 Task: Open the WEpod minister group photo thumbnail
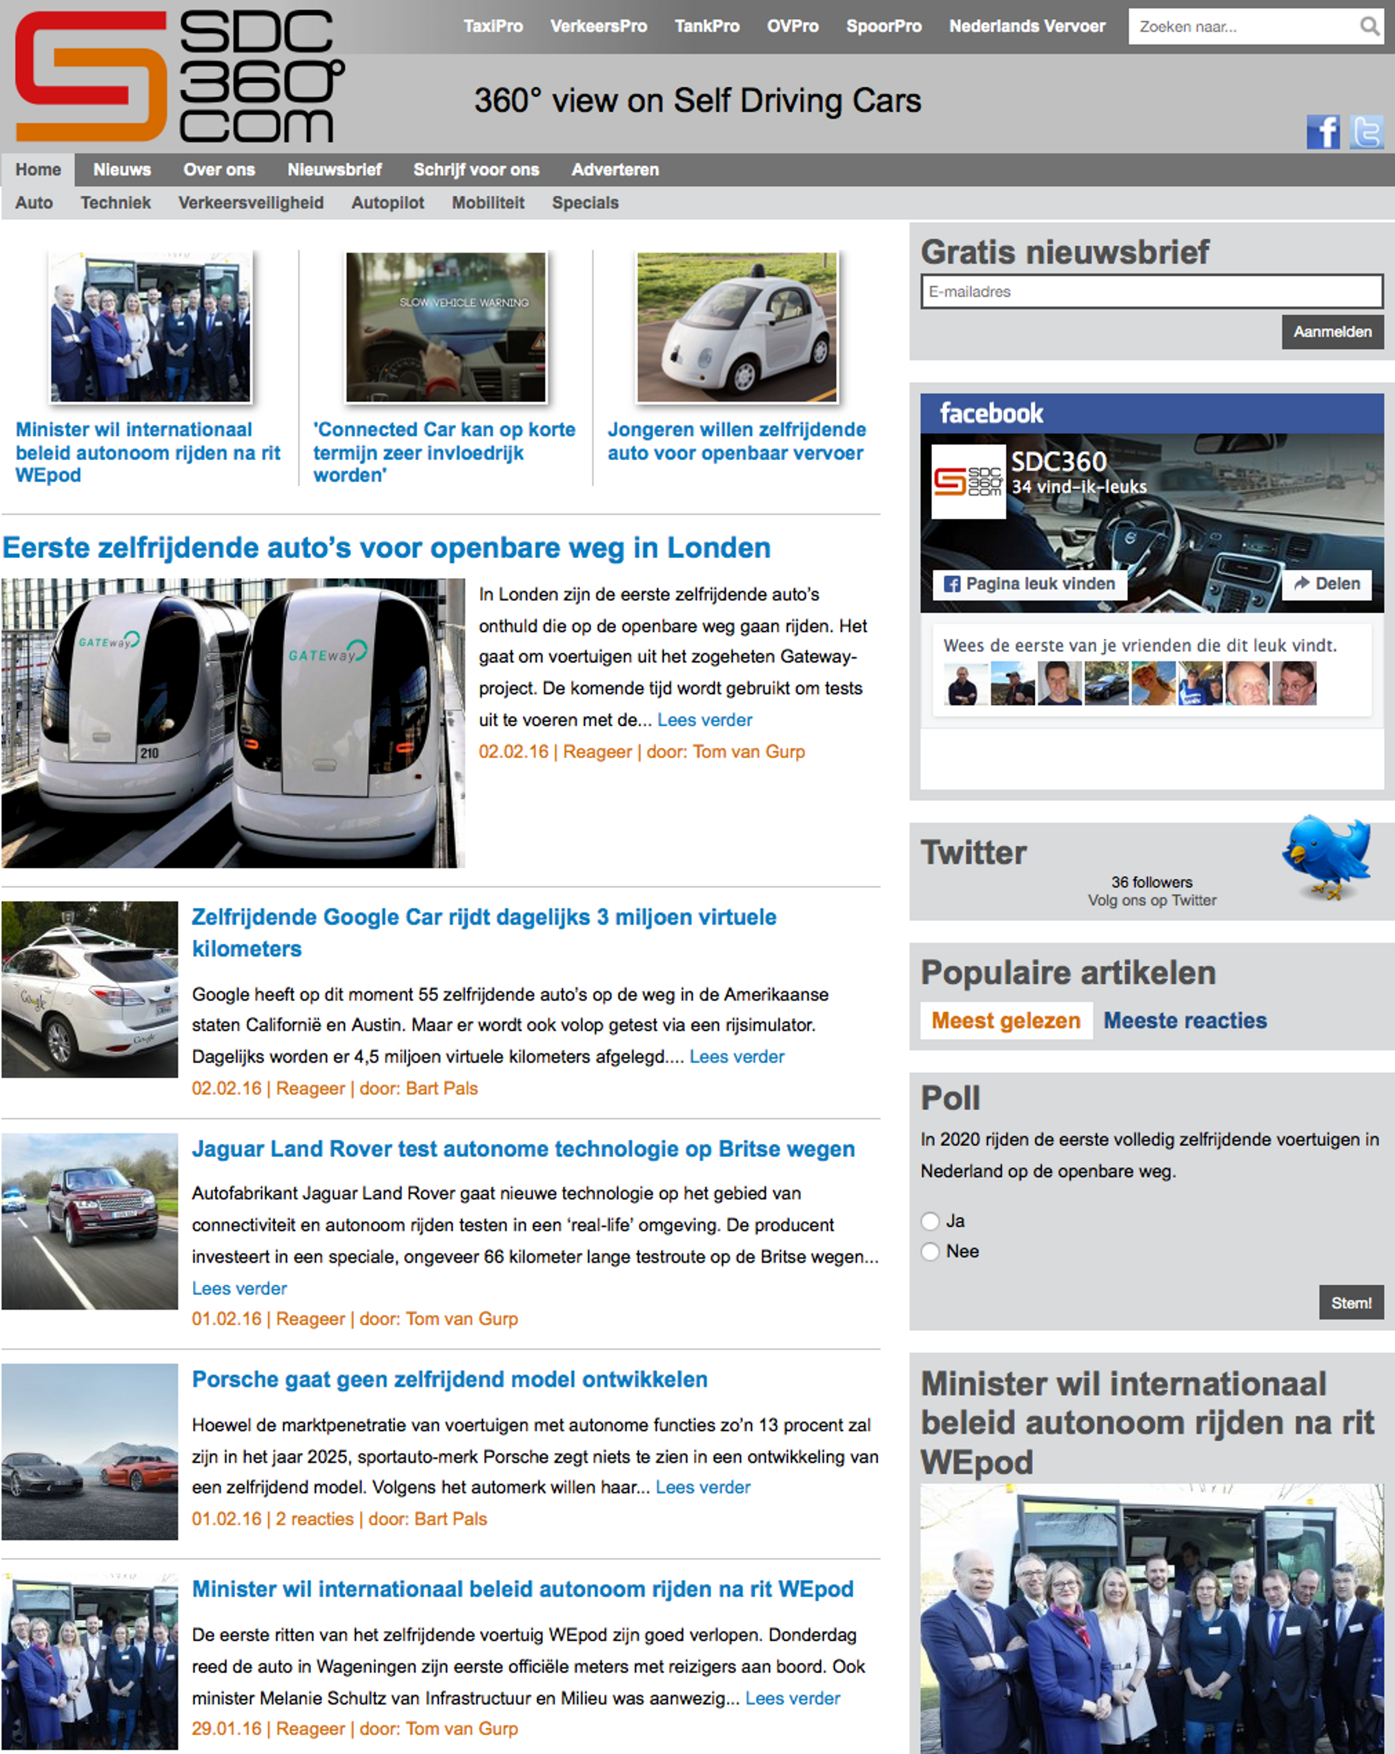pos(150,327)
